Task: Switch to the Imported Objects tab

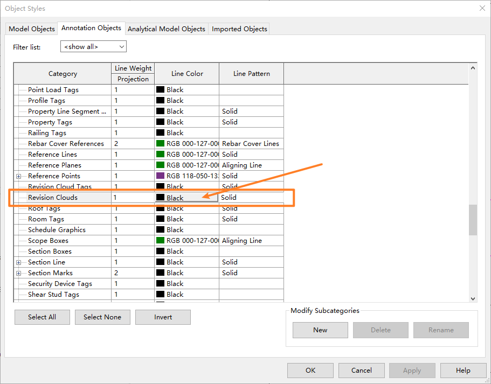Action: [239, 29]
